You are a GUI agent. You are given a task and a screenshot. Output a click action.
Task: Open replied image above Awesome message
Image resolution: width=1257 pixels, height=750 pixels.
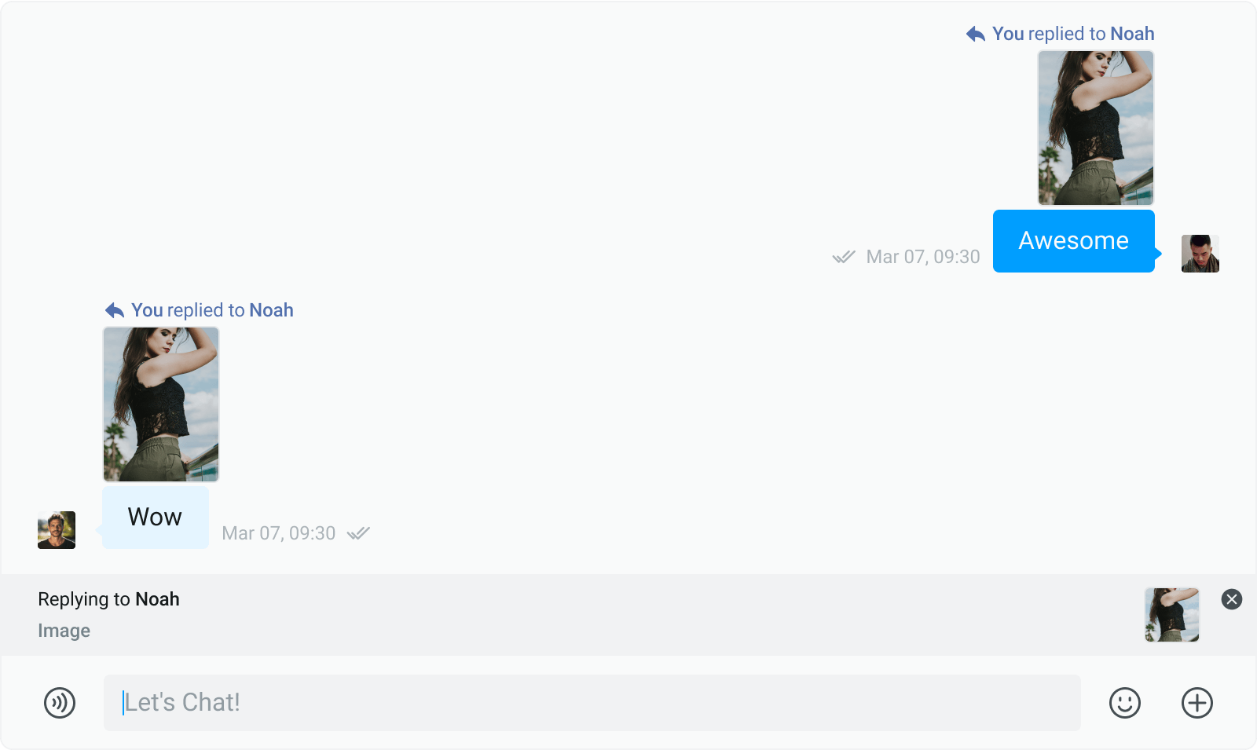(1095, 128)
